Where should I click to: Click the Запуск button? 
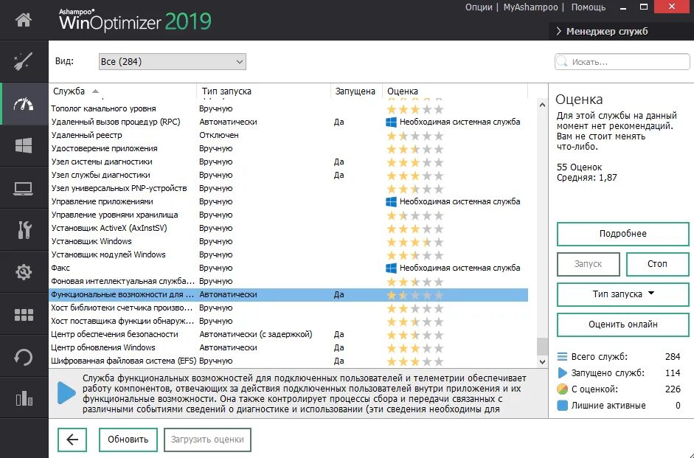point(589,264)
